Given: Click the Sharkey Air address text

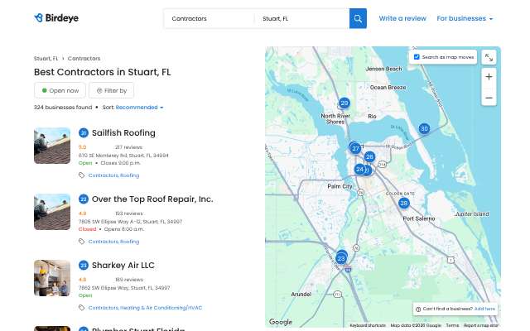Looking at the screenshot, I should click(124, 288).
